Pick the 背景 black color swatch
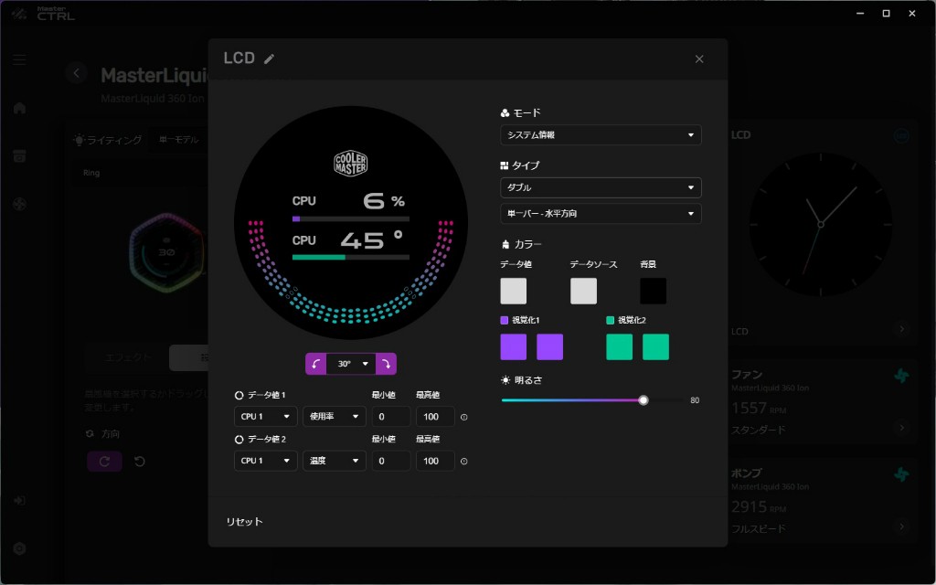The image size is (936, 585). click(653, 291)
